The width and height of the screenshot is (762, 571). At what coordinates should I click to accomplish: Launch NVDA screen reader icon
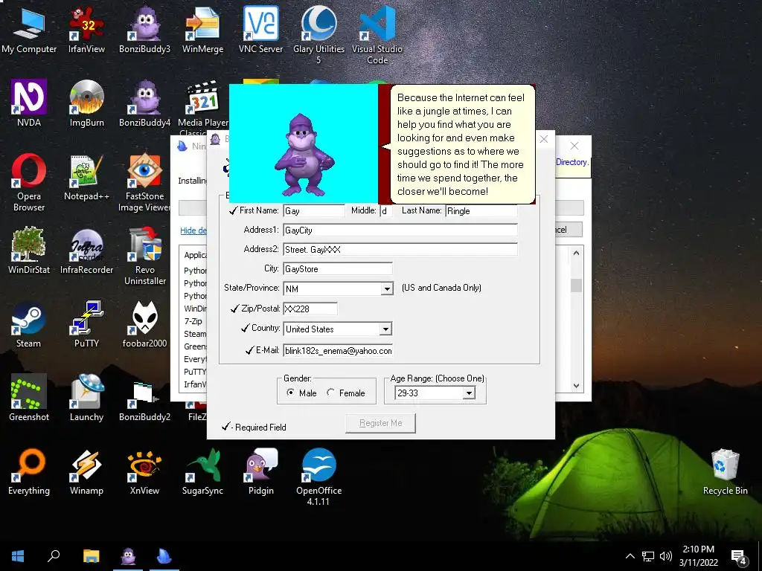pyautogui.click(x=29, y=103)
